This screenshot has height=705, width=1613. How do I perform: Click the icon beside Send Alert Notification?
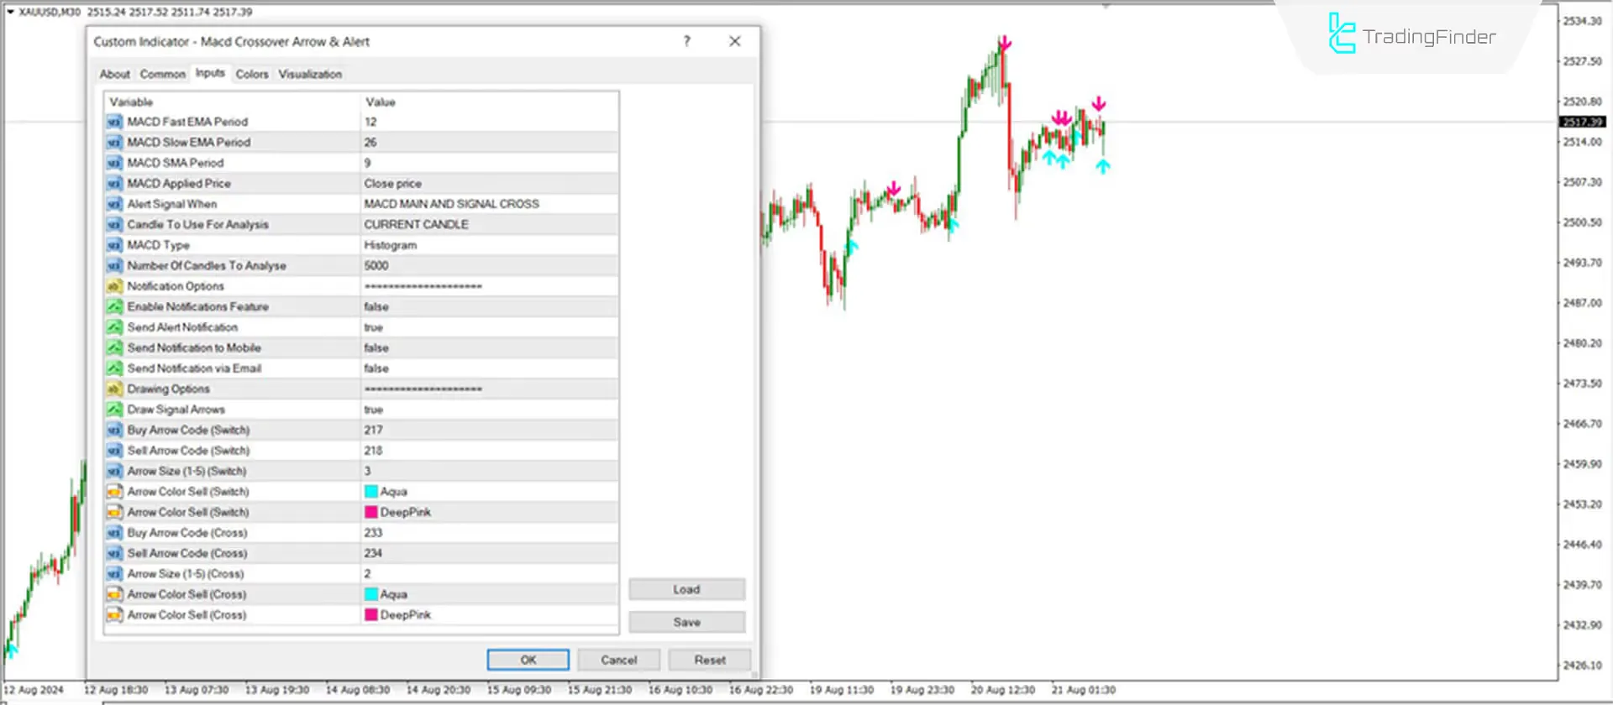click(114, 327)
